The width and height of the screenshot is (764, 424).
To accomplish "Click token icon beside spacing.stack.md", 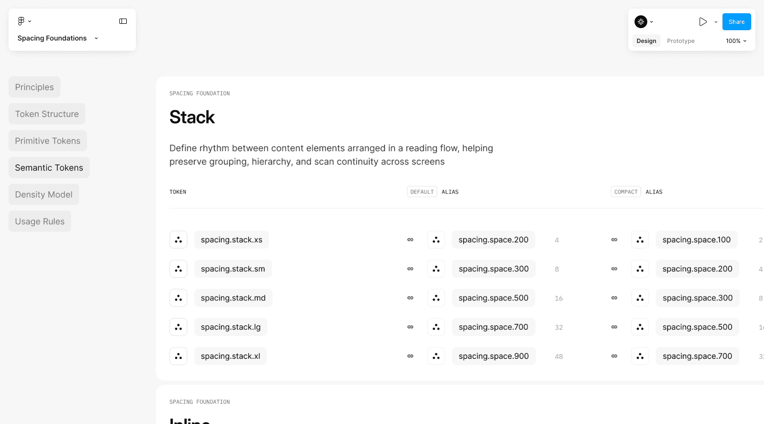I will pos(178,298).
